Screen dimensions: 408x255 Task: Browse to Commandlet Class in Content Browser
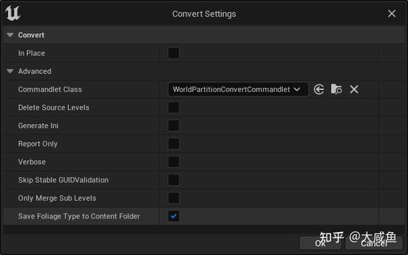336,90
